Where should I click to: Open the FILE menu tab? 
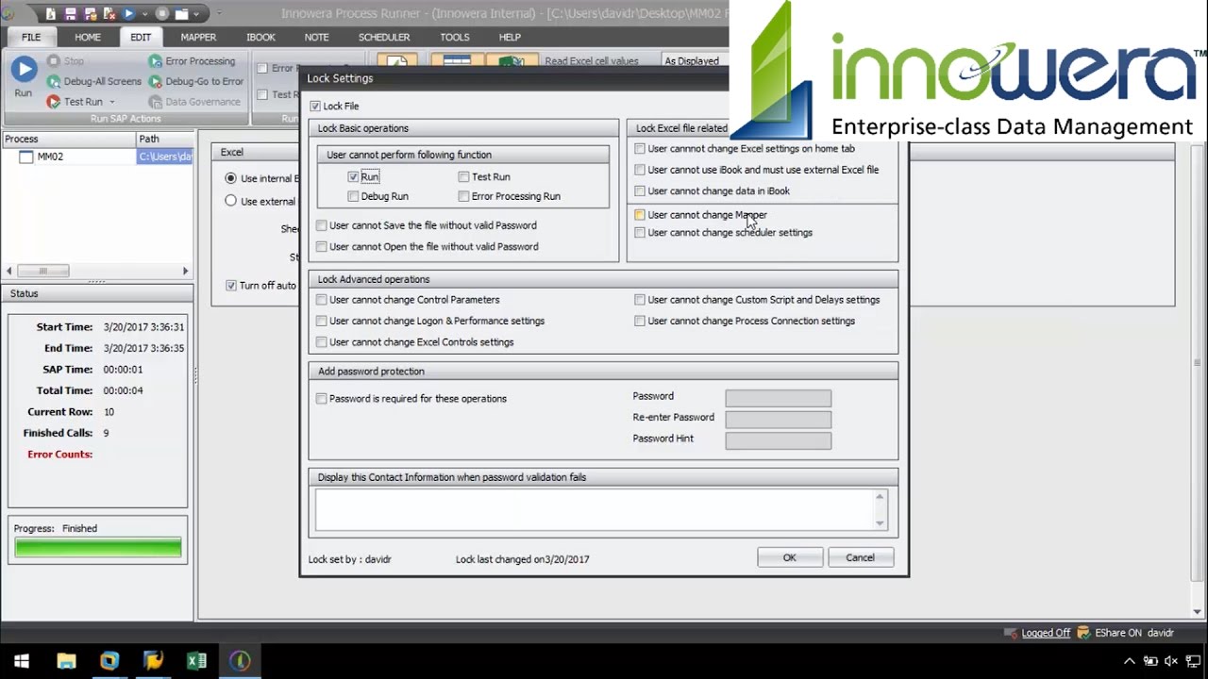pos(31,37)
